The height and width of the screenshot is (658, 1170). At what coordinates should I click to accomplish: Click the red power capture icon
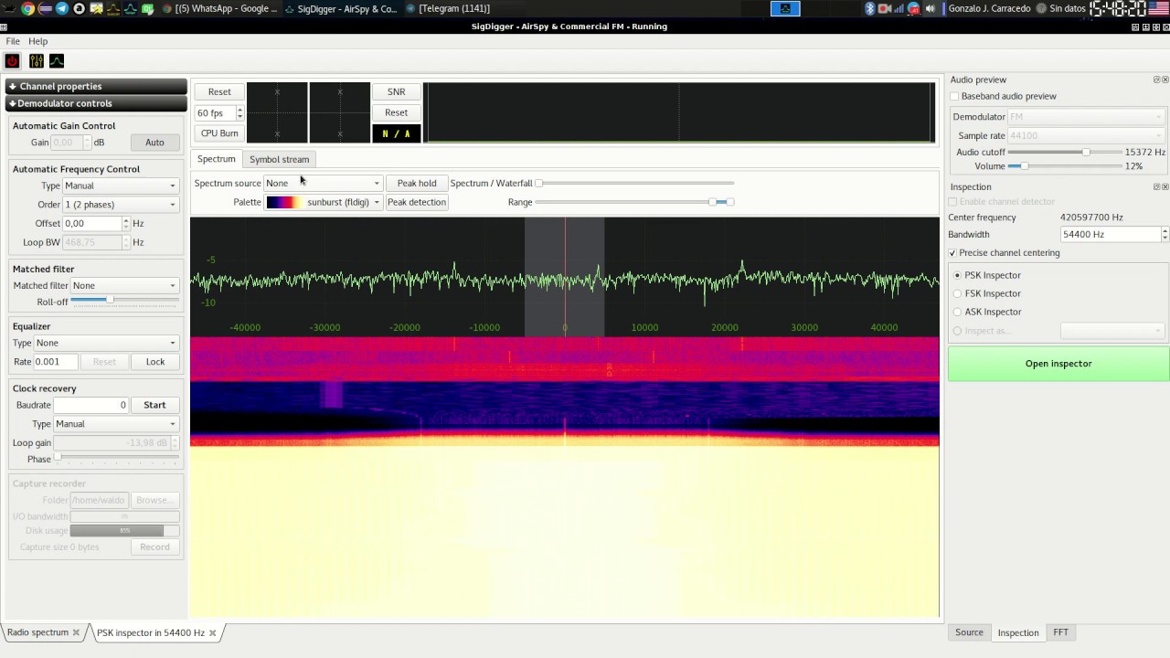12,61
